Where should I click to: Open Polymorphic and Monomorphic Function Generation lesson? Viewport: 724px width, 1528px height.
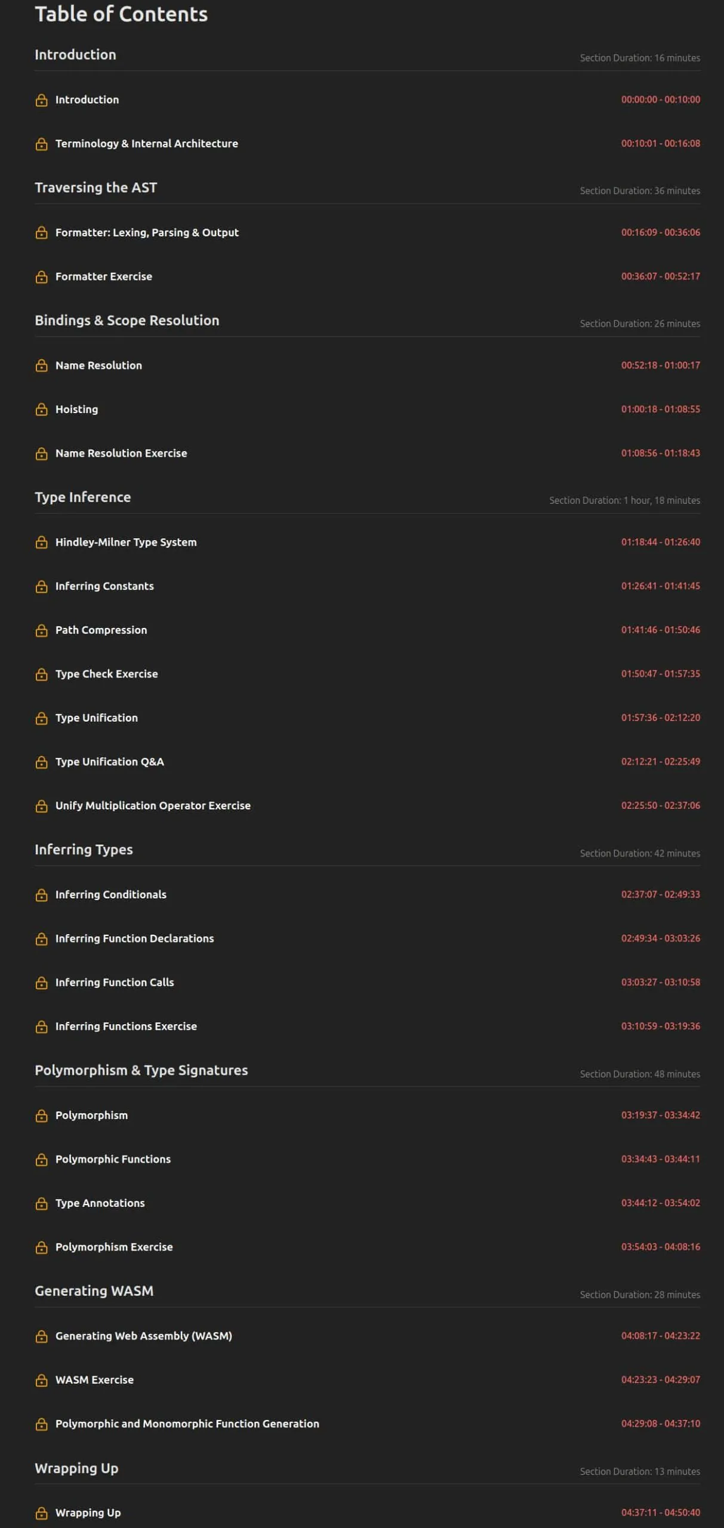pos(187,1424)
